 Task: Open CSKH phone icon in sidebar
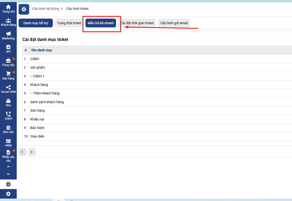pyautogui.click(x=8, y=114)
